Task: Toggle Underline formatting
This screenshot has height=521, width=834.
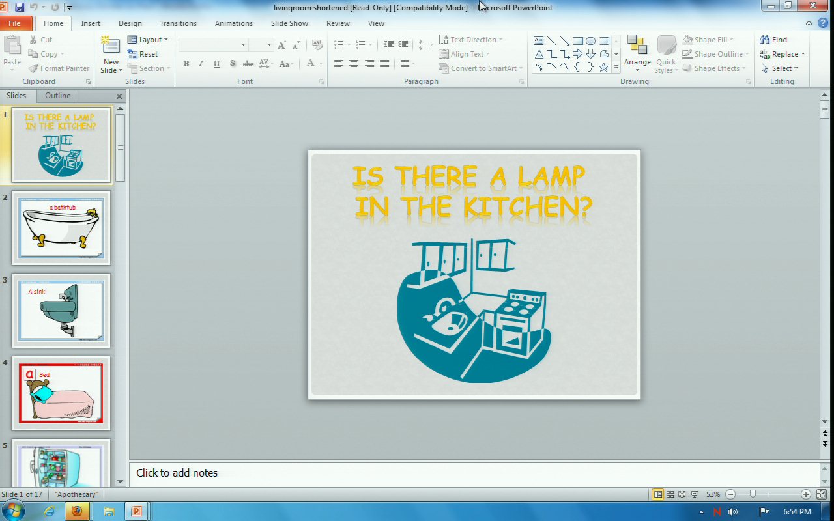Action: click(216, 64)
